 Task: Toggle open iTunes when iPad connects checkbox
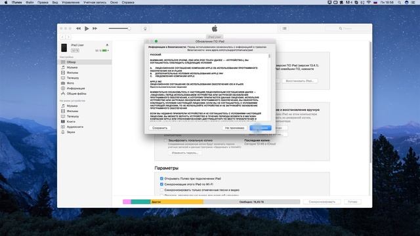coord(161,178)
